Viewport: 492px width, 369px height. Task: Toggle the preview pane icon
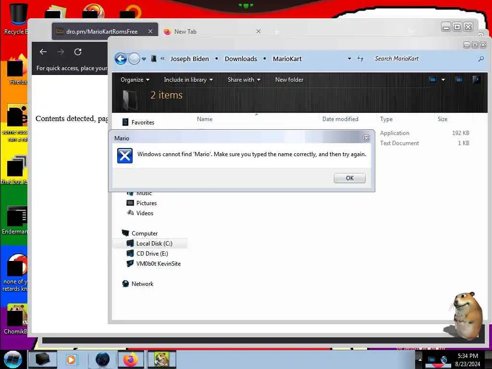click(x=459, y=80)
